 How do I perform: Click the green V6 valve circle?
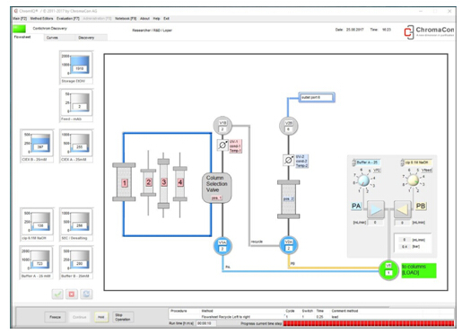point(388,269)
